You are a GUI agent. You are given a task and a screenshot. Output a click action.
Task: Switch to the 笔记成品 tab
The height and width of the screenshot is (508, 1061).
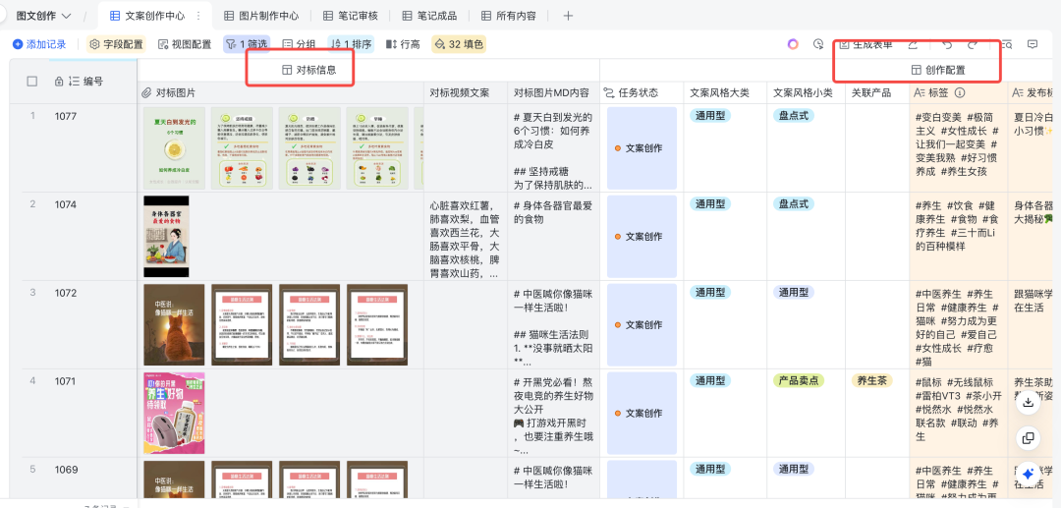[x=429, y=16]
